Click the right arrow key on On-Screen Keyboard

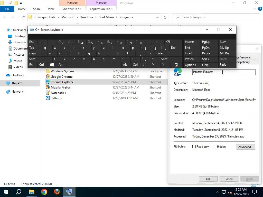pos(163,65)
